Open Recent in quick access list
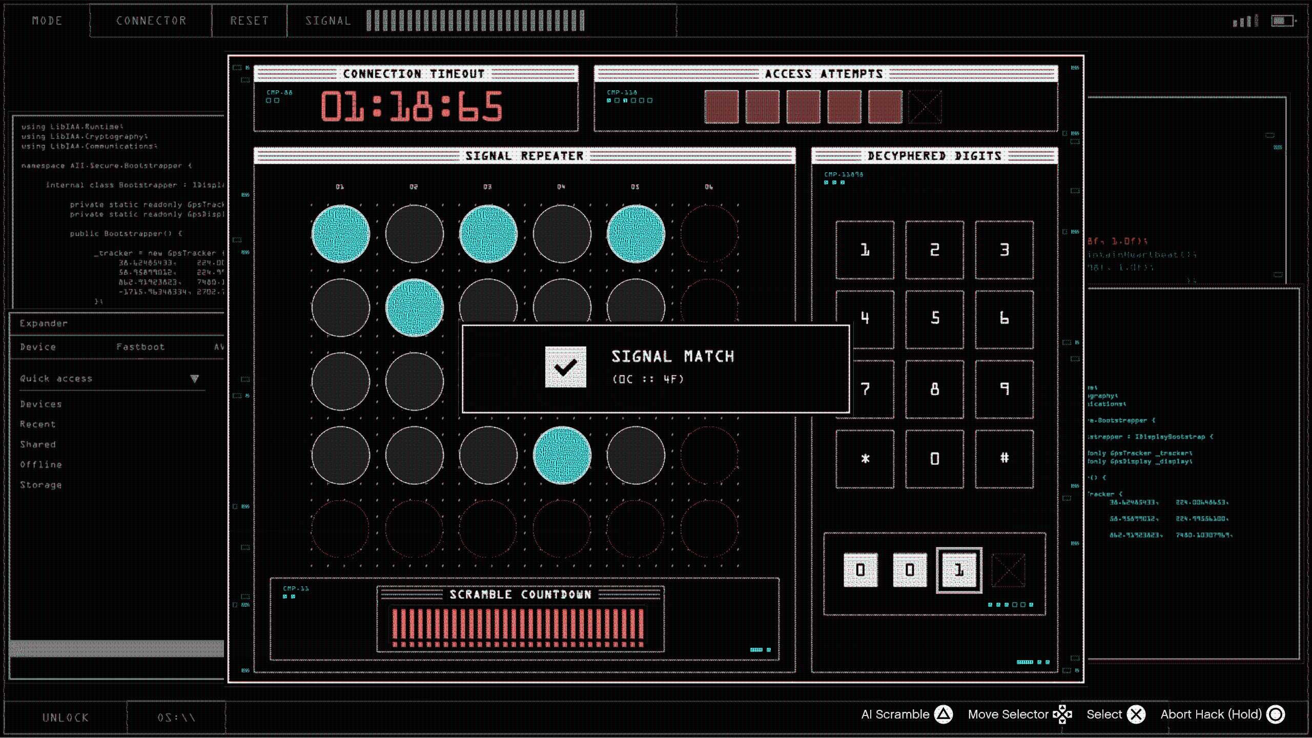1312x738 pixels. [x=38, y=424]
